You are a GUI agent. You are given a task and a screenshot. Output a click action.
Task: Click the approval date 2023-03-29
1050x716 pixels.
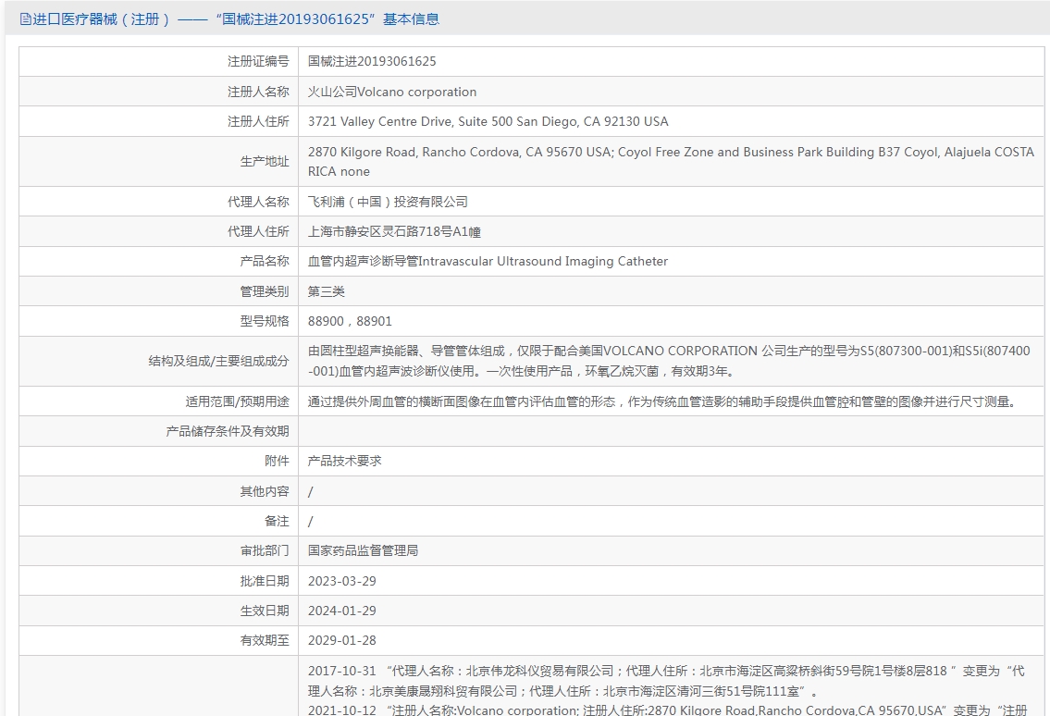tap(342, 581)
